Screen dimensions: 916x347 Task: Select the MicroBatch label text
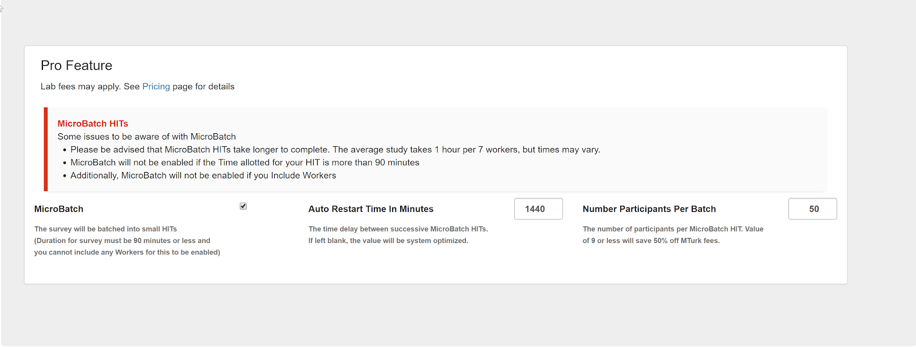pos(59,209)
